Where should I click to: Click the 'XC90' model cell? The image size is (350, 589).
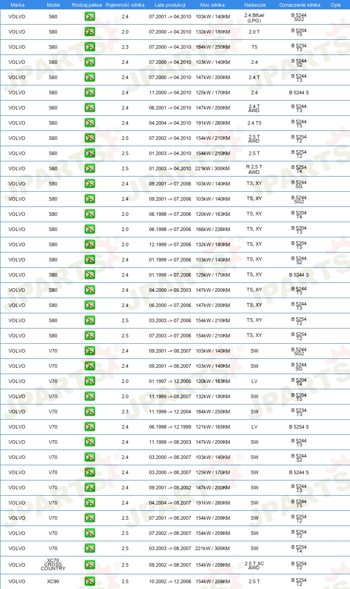tap(53, 582)
